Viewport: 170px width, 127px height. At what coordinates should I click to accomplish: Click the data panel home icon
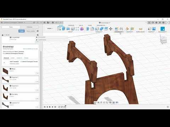click(2, 35)
